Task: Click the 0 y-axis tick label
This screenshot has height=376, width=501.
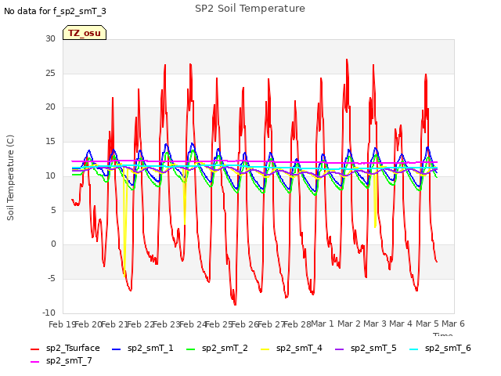Action: [x=53, y=244]
